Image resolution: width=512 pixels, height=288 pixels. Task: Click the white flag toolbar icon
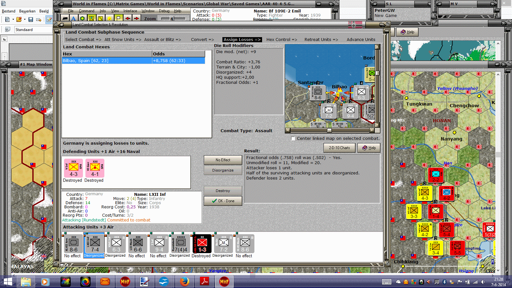[118, 19]
